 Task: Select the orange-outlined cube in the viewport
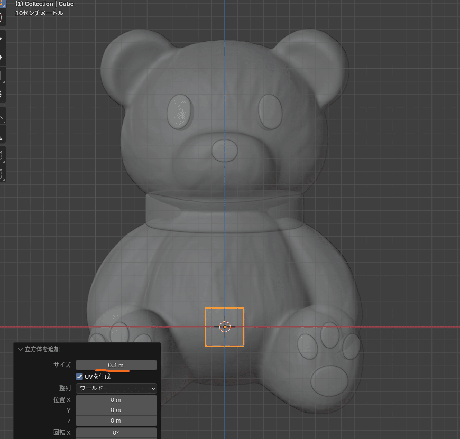(224, 327)
